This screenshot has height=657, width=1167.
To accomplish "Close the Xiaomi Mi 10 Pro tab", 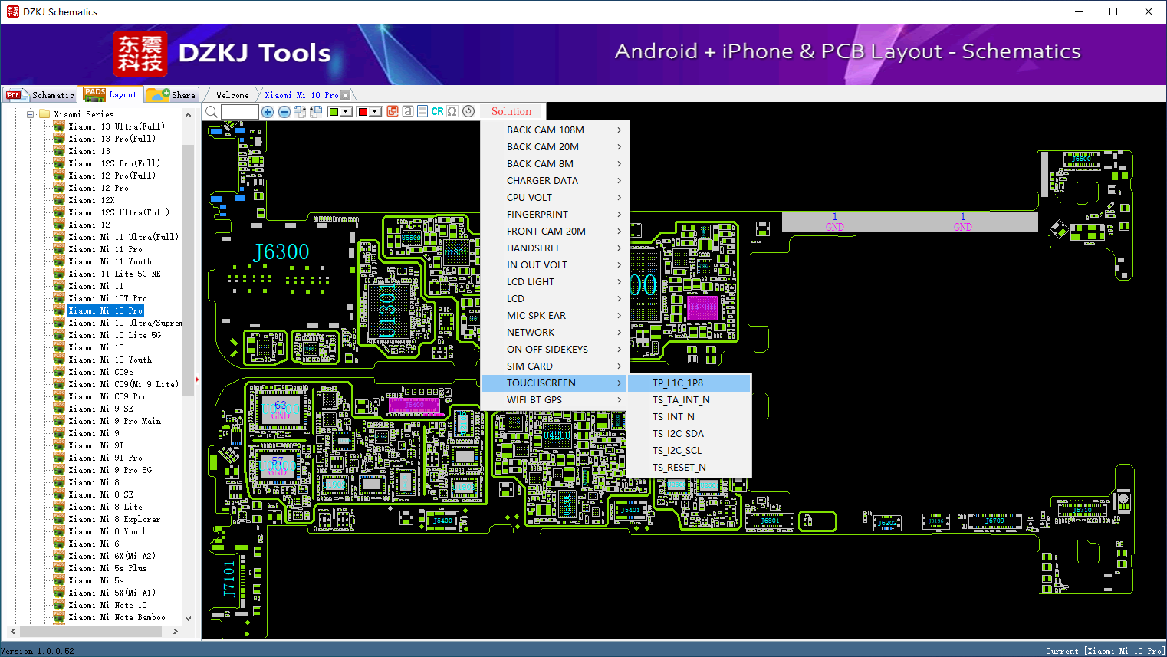I will [x=346, y=95].
